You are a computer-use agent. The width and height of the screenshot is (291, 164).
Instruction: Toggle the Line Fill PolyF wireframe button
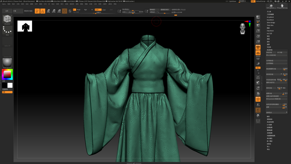coord(258,99)
